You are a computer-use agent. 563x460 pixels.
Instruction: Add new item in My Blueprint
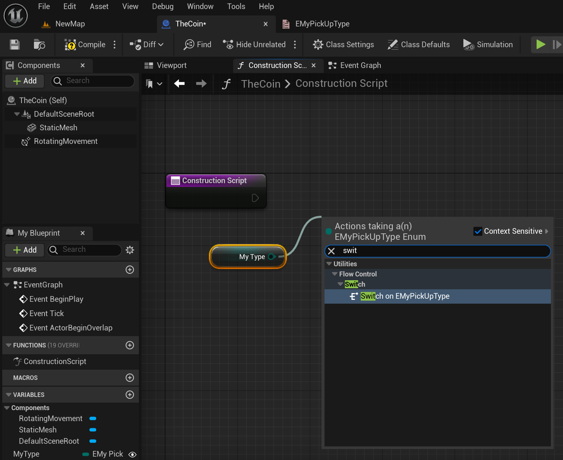point(25,250)
